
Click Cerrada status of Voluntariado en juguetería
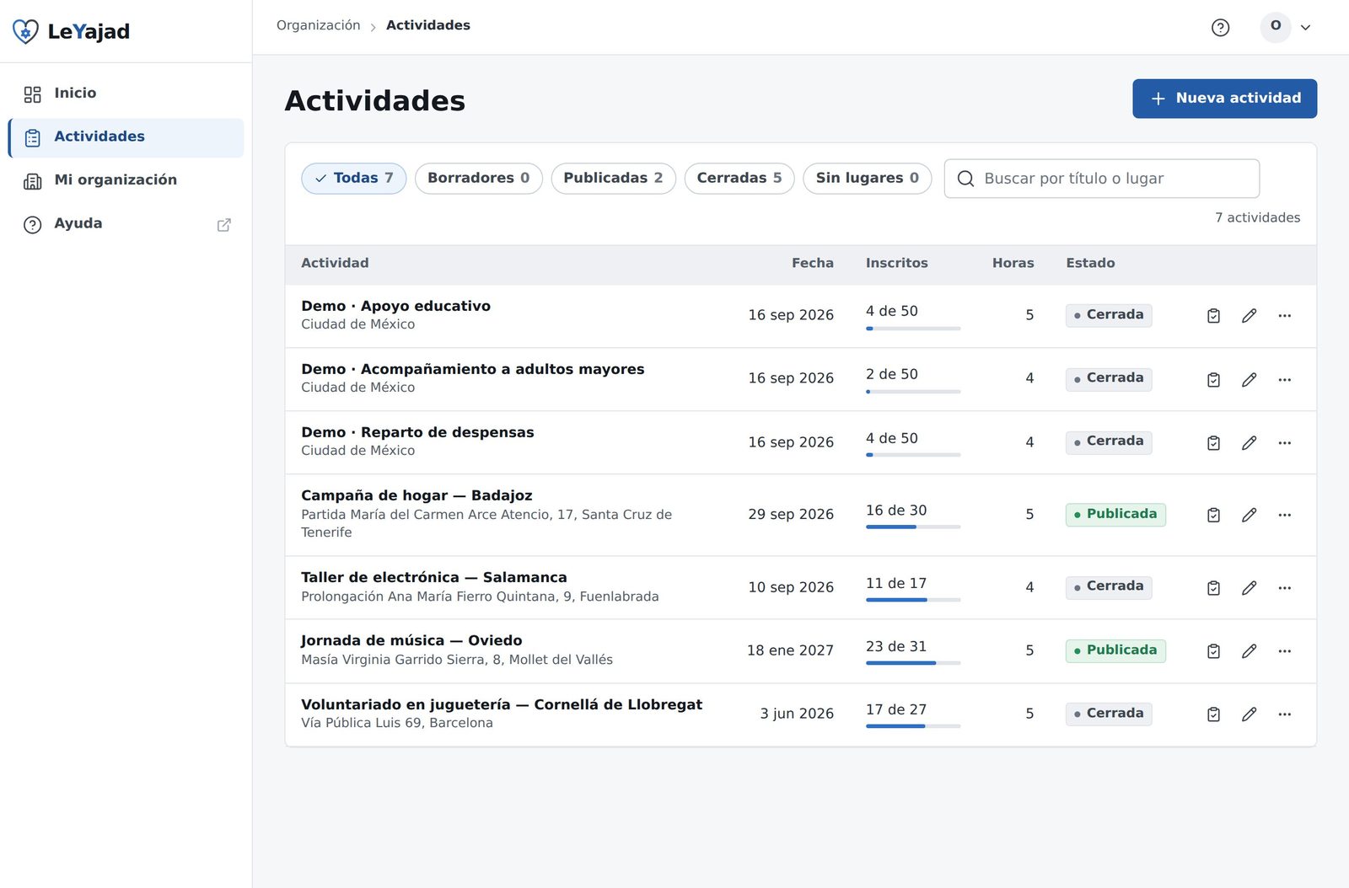[x=1109, y=714]
